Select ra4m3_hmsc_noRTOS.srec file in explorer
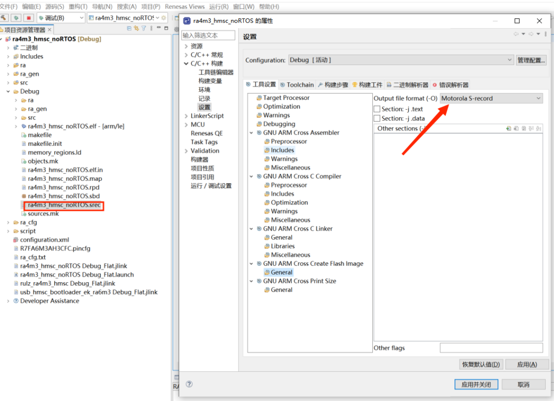Screen dimensions: 554x401 tap(64, 205)
